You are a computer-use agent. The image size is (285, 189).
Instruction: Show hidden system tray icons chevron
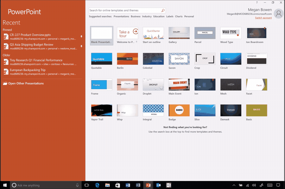click(x=234, y=185)
